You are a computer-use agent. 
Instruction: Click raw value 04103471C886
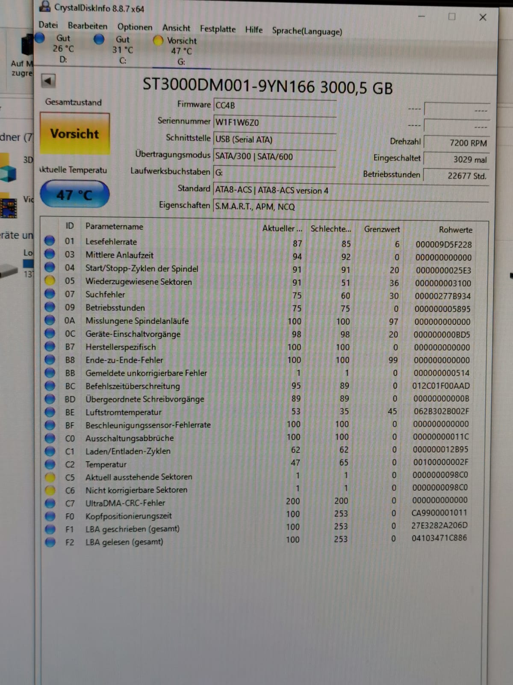click(x=439, y=538)
